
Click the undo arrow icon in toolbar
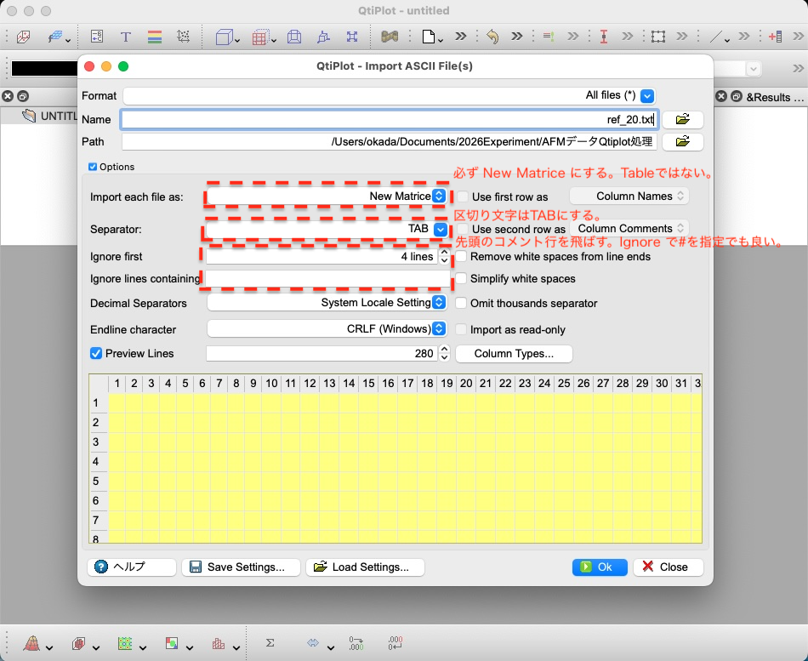pos(492,37)
